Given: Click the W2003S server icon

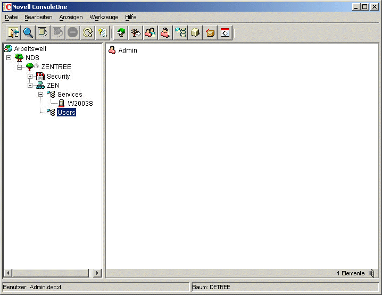Looking at the screenshot, I should [61, 103].
